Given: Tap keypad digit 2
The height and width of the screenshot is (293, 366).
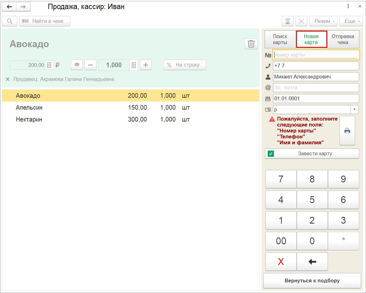Looking at the screenshot, I should click(x=312, y=220).
